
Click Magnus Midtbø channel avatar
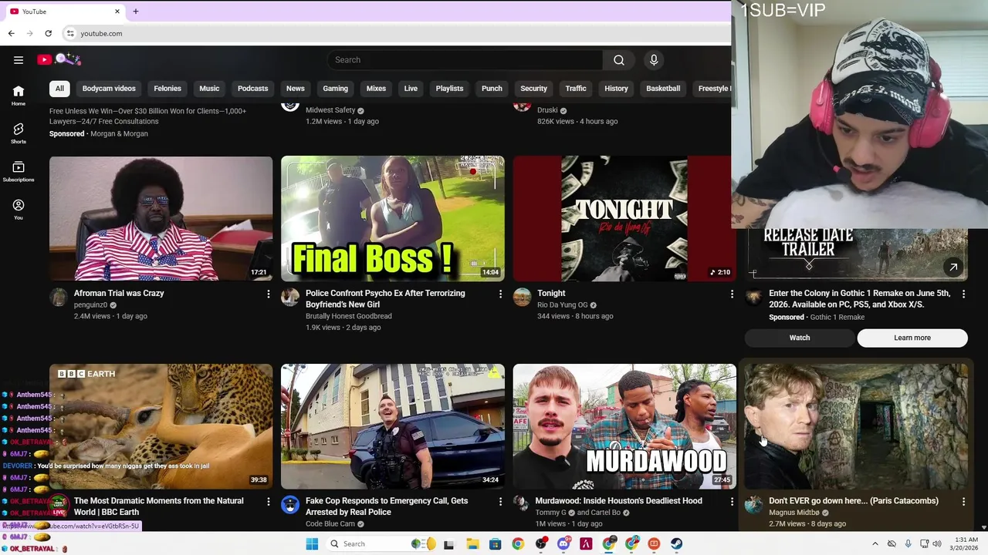[x=753, y=505]
